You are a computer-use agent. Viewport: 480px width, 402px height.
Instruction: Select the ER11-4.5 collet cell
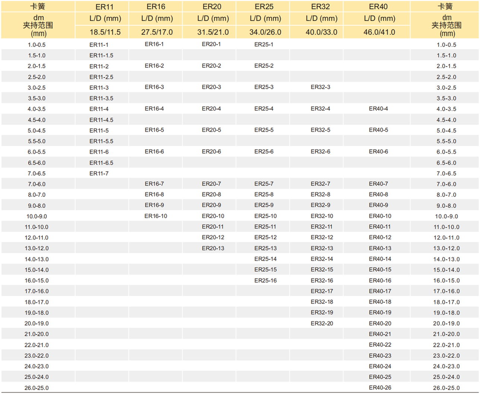[x=101, y=120]
